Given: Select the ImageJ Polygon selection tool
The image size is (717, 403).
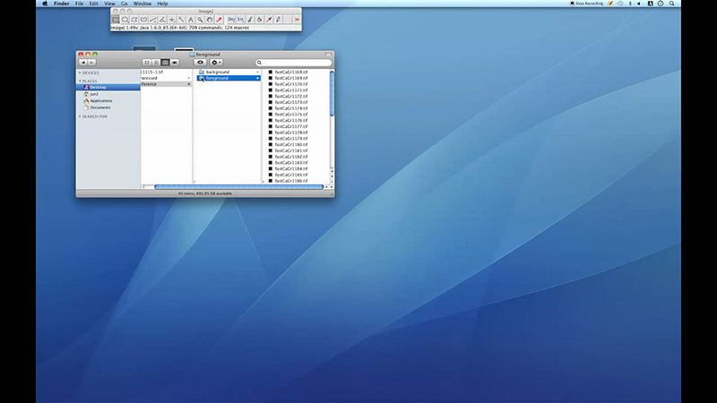Looking at the screenshot, I should pyautogui.click(x=134, y=20).
